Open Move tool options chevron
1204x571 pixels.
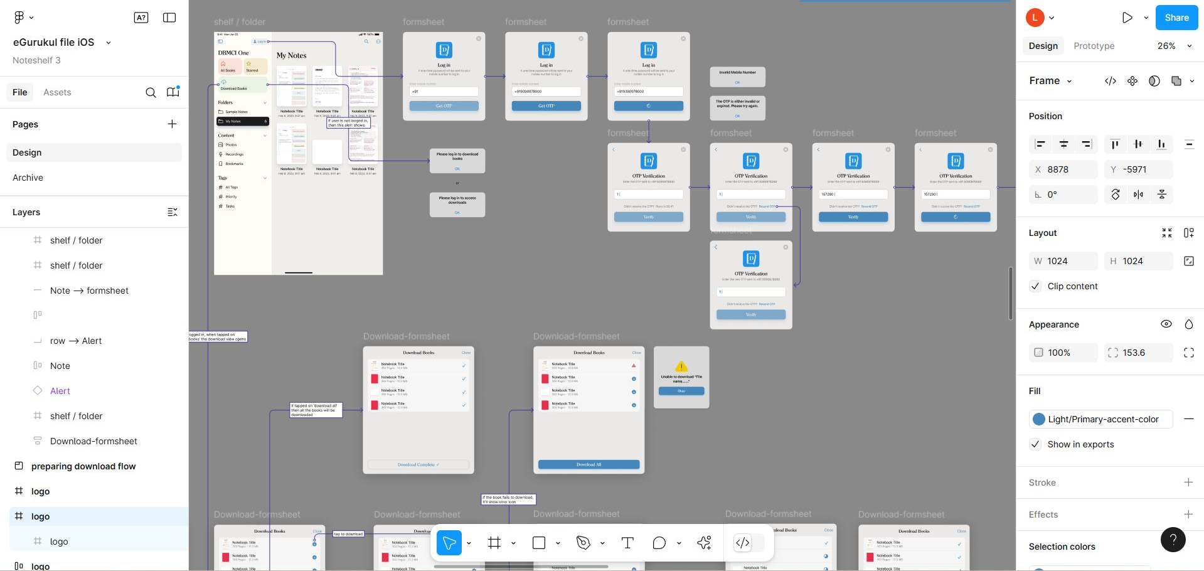[x=469, y=543]
